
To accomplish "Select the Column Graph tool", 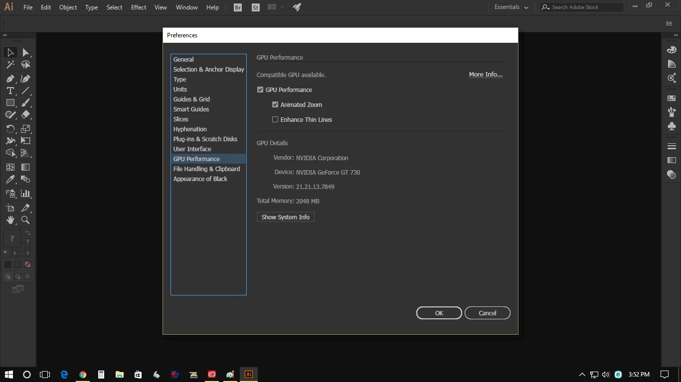I will click(25, 193).
